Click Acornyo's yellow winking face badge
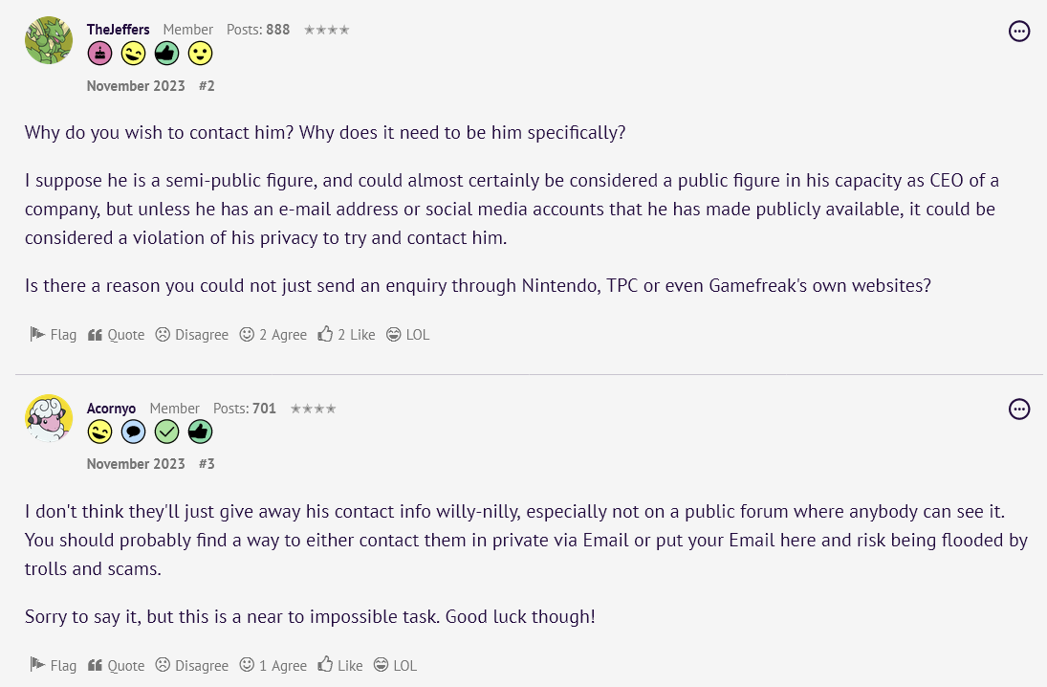The image size is (1047, 687). tap(99, 432)
